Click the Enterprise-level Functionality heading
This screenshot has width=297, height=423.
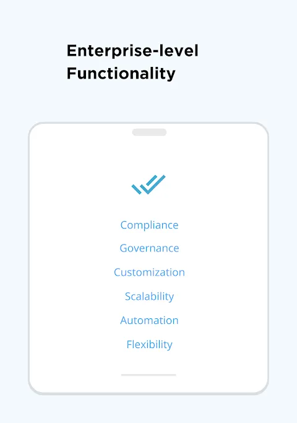tap(132, 62)
